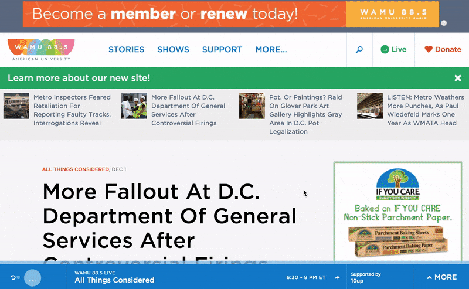
Task: Click the All Things Considered category link
Action: click(75, 169)
